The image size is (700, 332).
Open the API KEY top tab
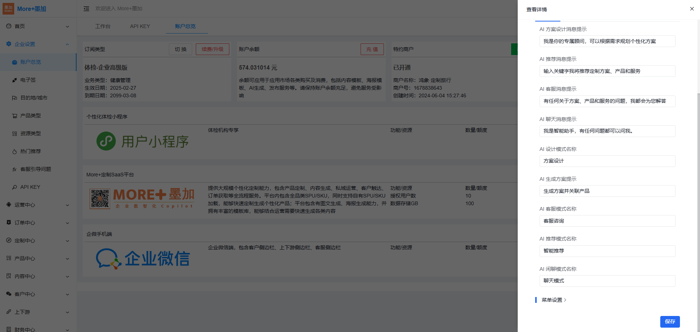pyautogui.click(x=140, y=26)
